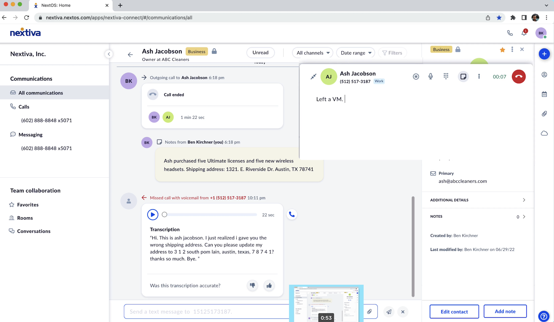
Task: Open browser extensions puzzle icon
Action: (x=513, y=17)
